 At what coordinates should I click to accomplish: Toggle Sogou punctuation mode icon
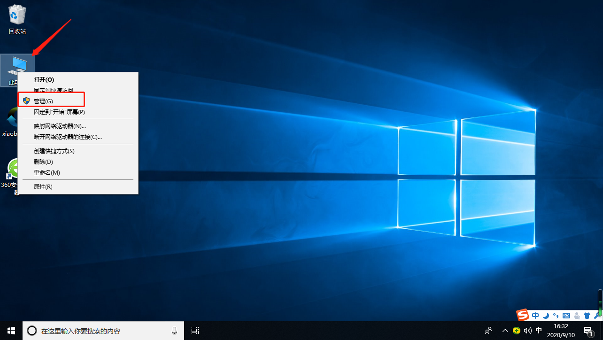(x=556, y=315)
